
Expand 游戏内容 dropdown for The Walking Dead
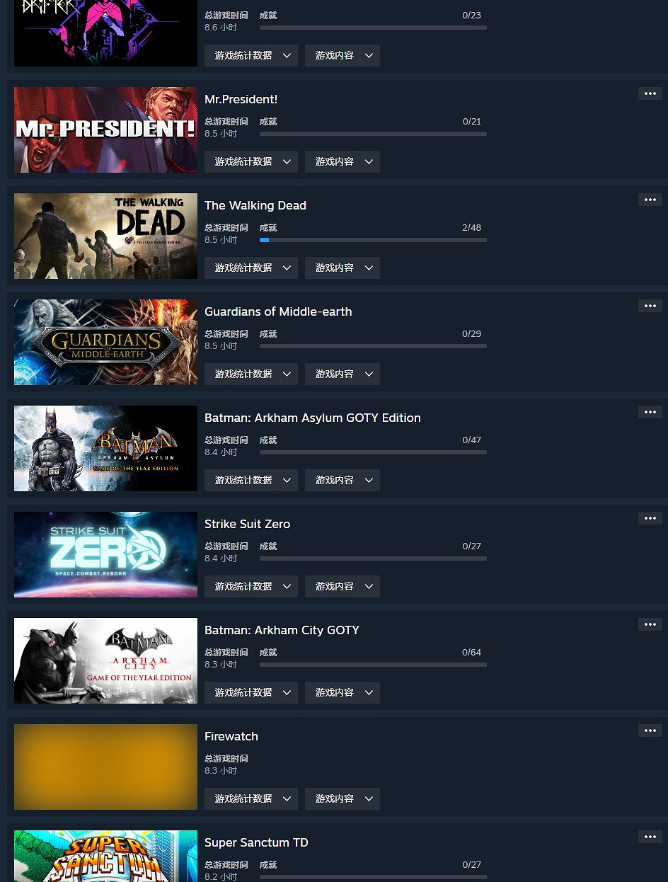pos(342,268)
